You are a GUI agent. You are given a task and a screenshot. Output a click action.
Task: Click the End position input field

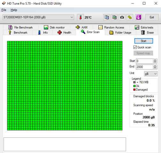144,67
